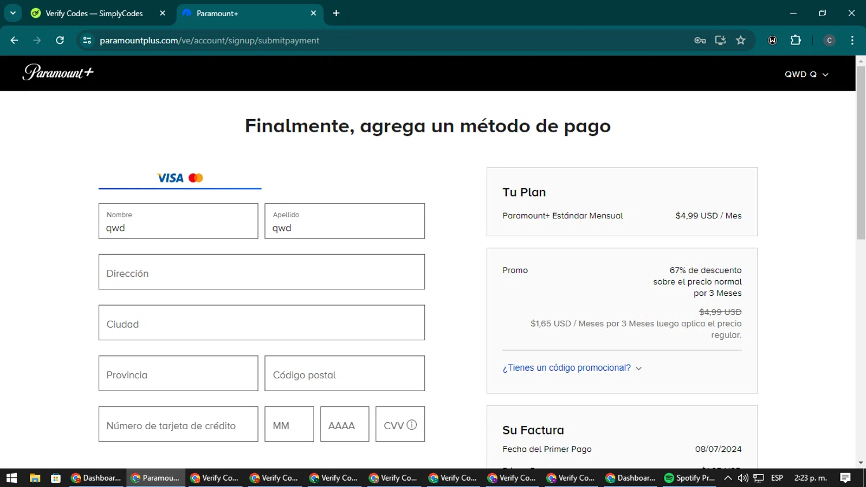This screenshot has width=866, height=487.
Task: Open the volume control in the tray
Action: 743,478
